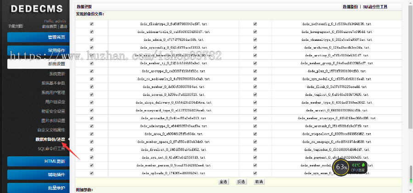Collapse the 系统设置 sidebar section
The height and width of the screenshot is (193, 413).
point(39,64)
